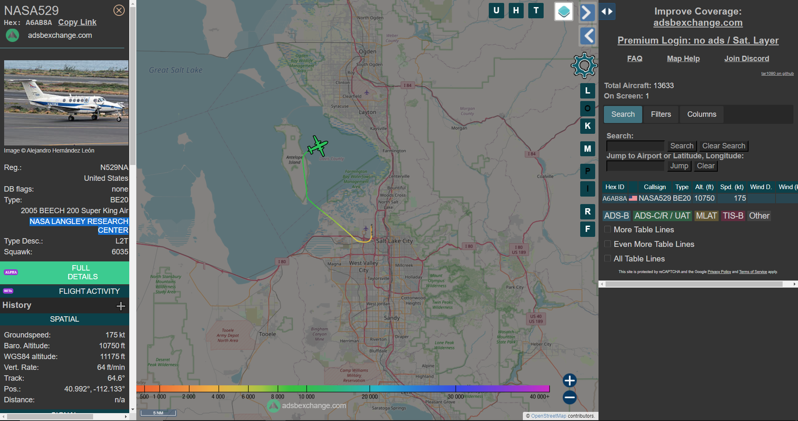This screenshot has height=421, width=798.
Task: Open tar1090 on github link
Action: 777,74
